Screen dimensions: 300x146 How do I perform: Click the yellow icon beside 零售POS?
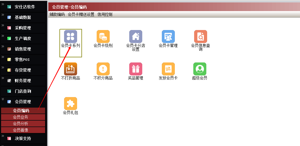coord(9,59)
